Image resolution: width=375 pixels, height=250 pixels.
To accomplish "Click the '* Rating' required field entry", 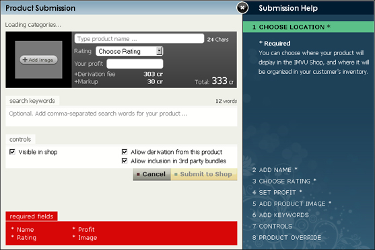I will point(24,238).
